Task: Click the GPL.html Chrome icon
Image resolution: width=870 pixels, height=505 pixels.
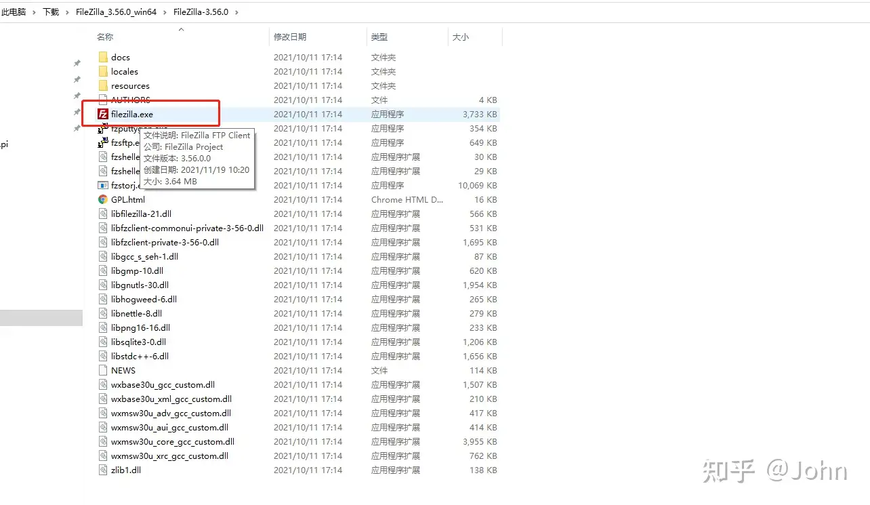Action: point(103,199)
